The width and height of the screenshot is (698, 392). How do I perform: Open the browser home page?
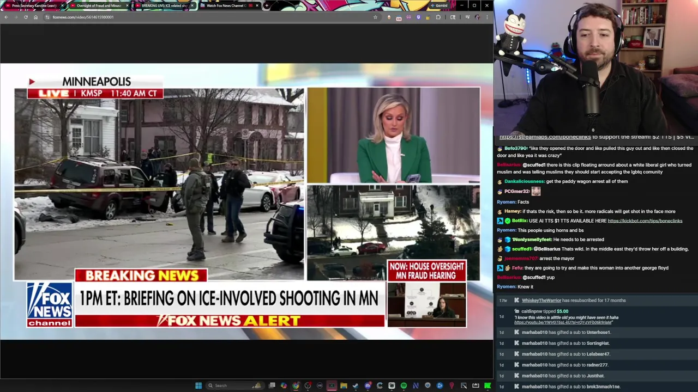[35, 17]
